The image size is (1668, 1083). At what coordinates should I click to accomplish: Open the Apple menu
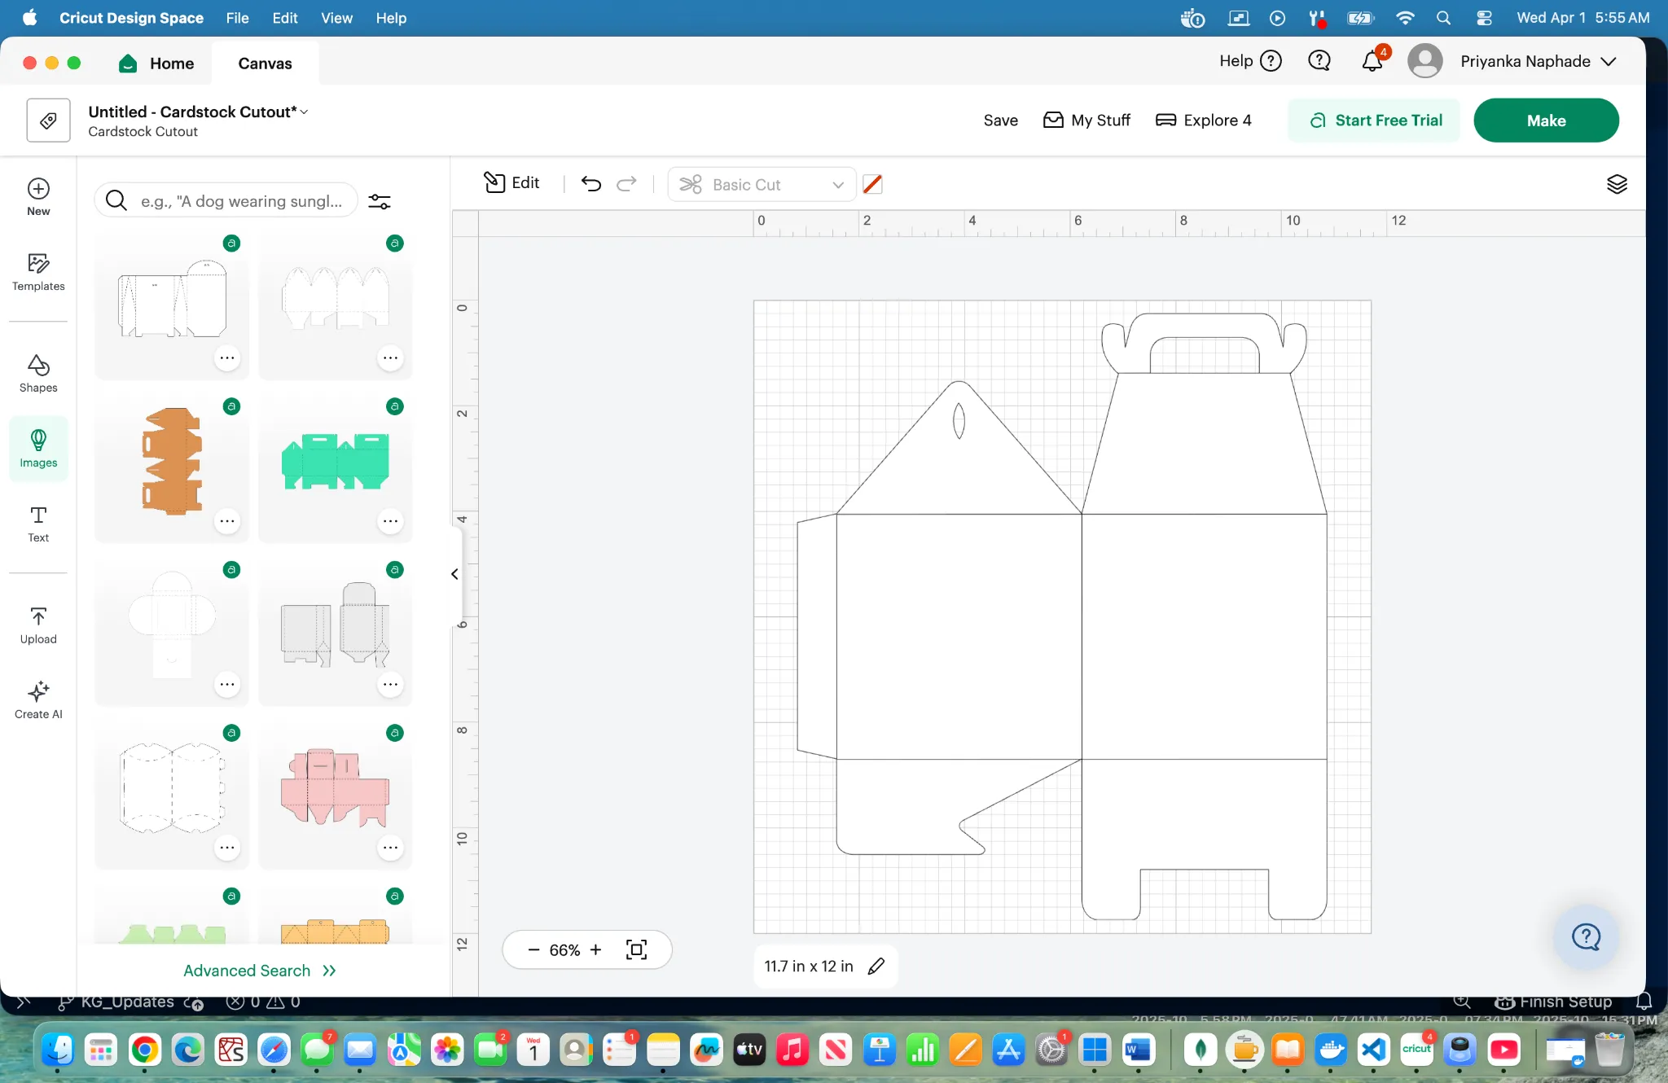click(29, 18)
